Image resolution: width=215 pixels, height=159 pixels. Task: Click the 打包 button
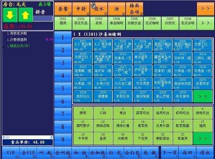(115, 153)
